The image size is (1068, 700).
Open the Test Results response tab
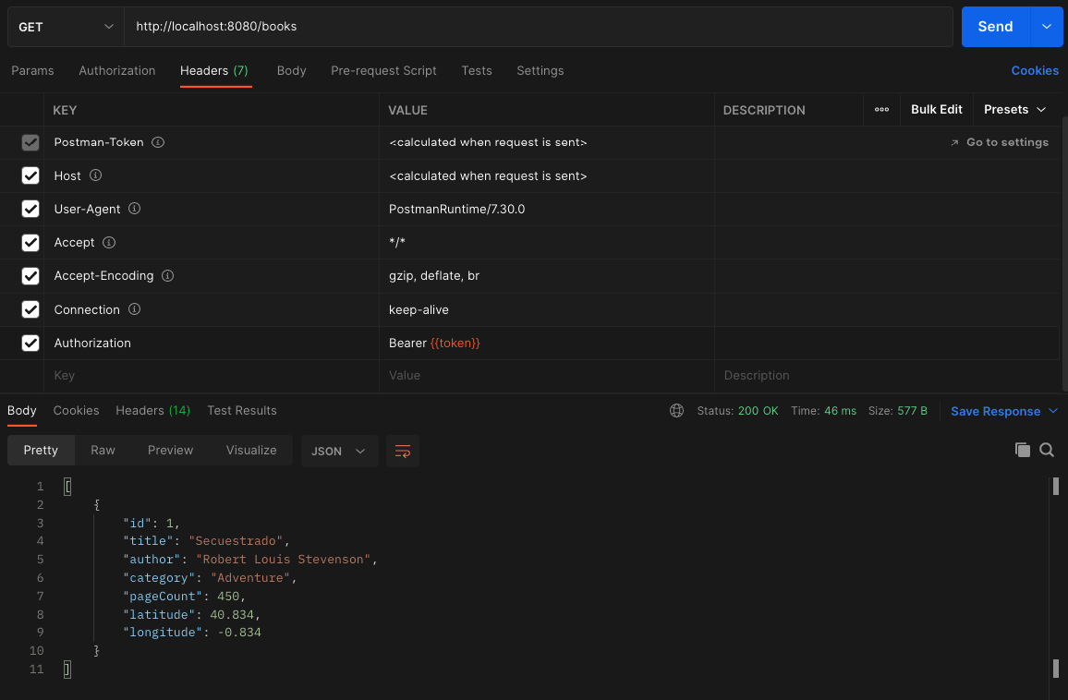pyautogui.click(x=242, y=410)
